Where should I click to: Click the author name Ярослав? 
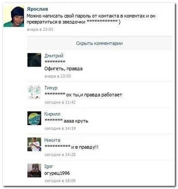tap(37, 9)
